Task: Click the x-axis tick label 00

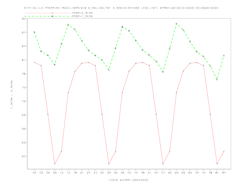Action: pos(35,173)
